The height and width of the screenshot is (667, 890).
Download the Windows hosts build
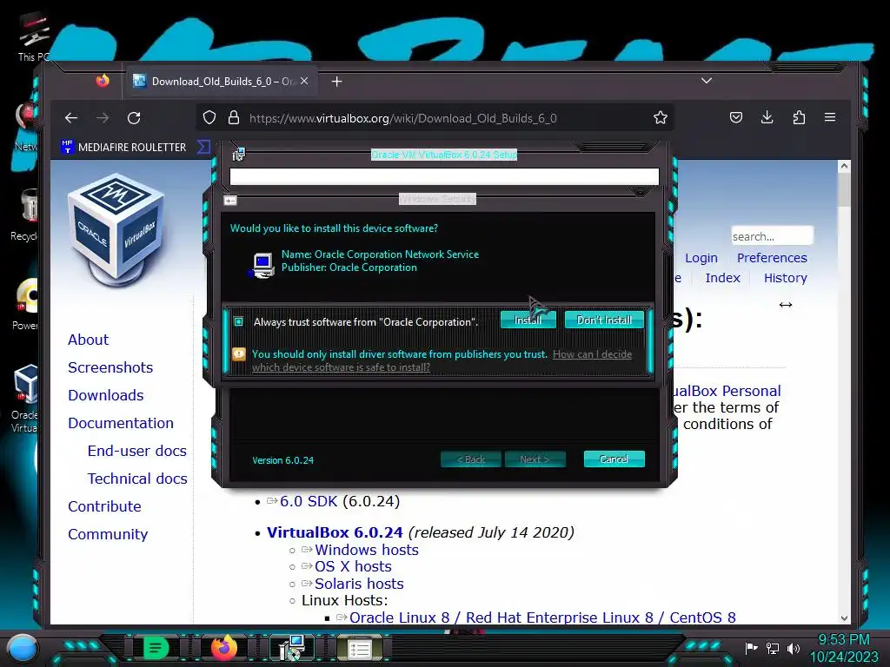point(367,550)
